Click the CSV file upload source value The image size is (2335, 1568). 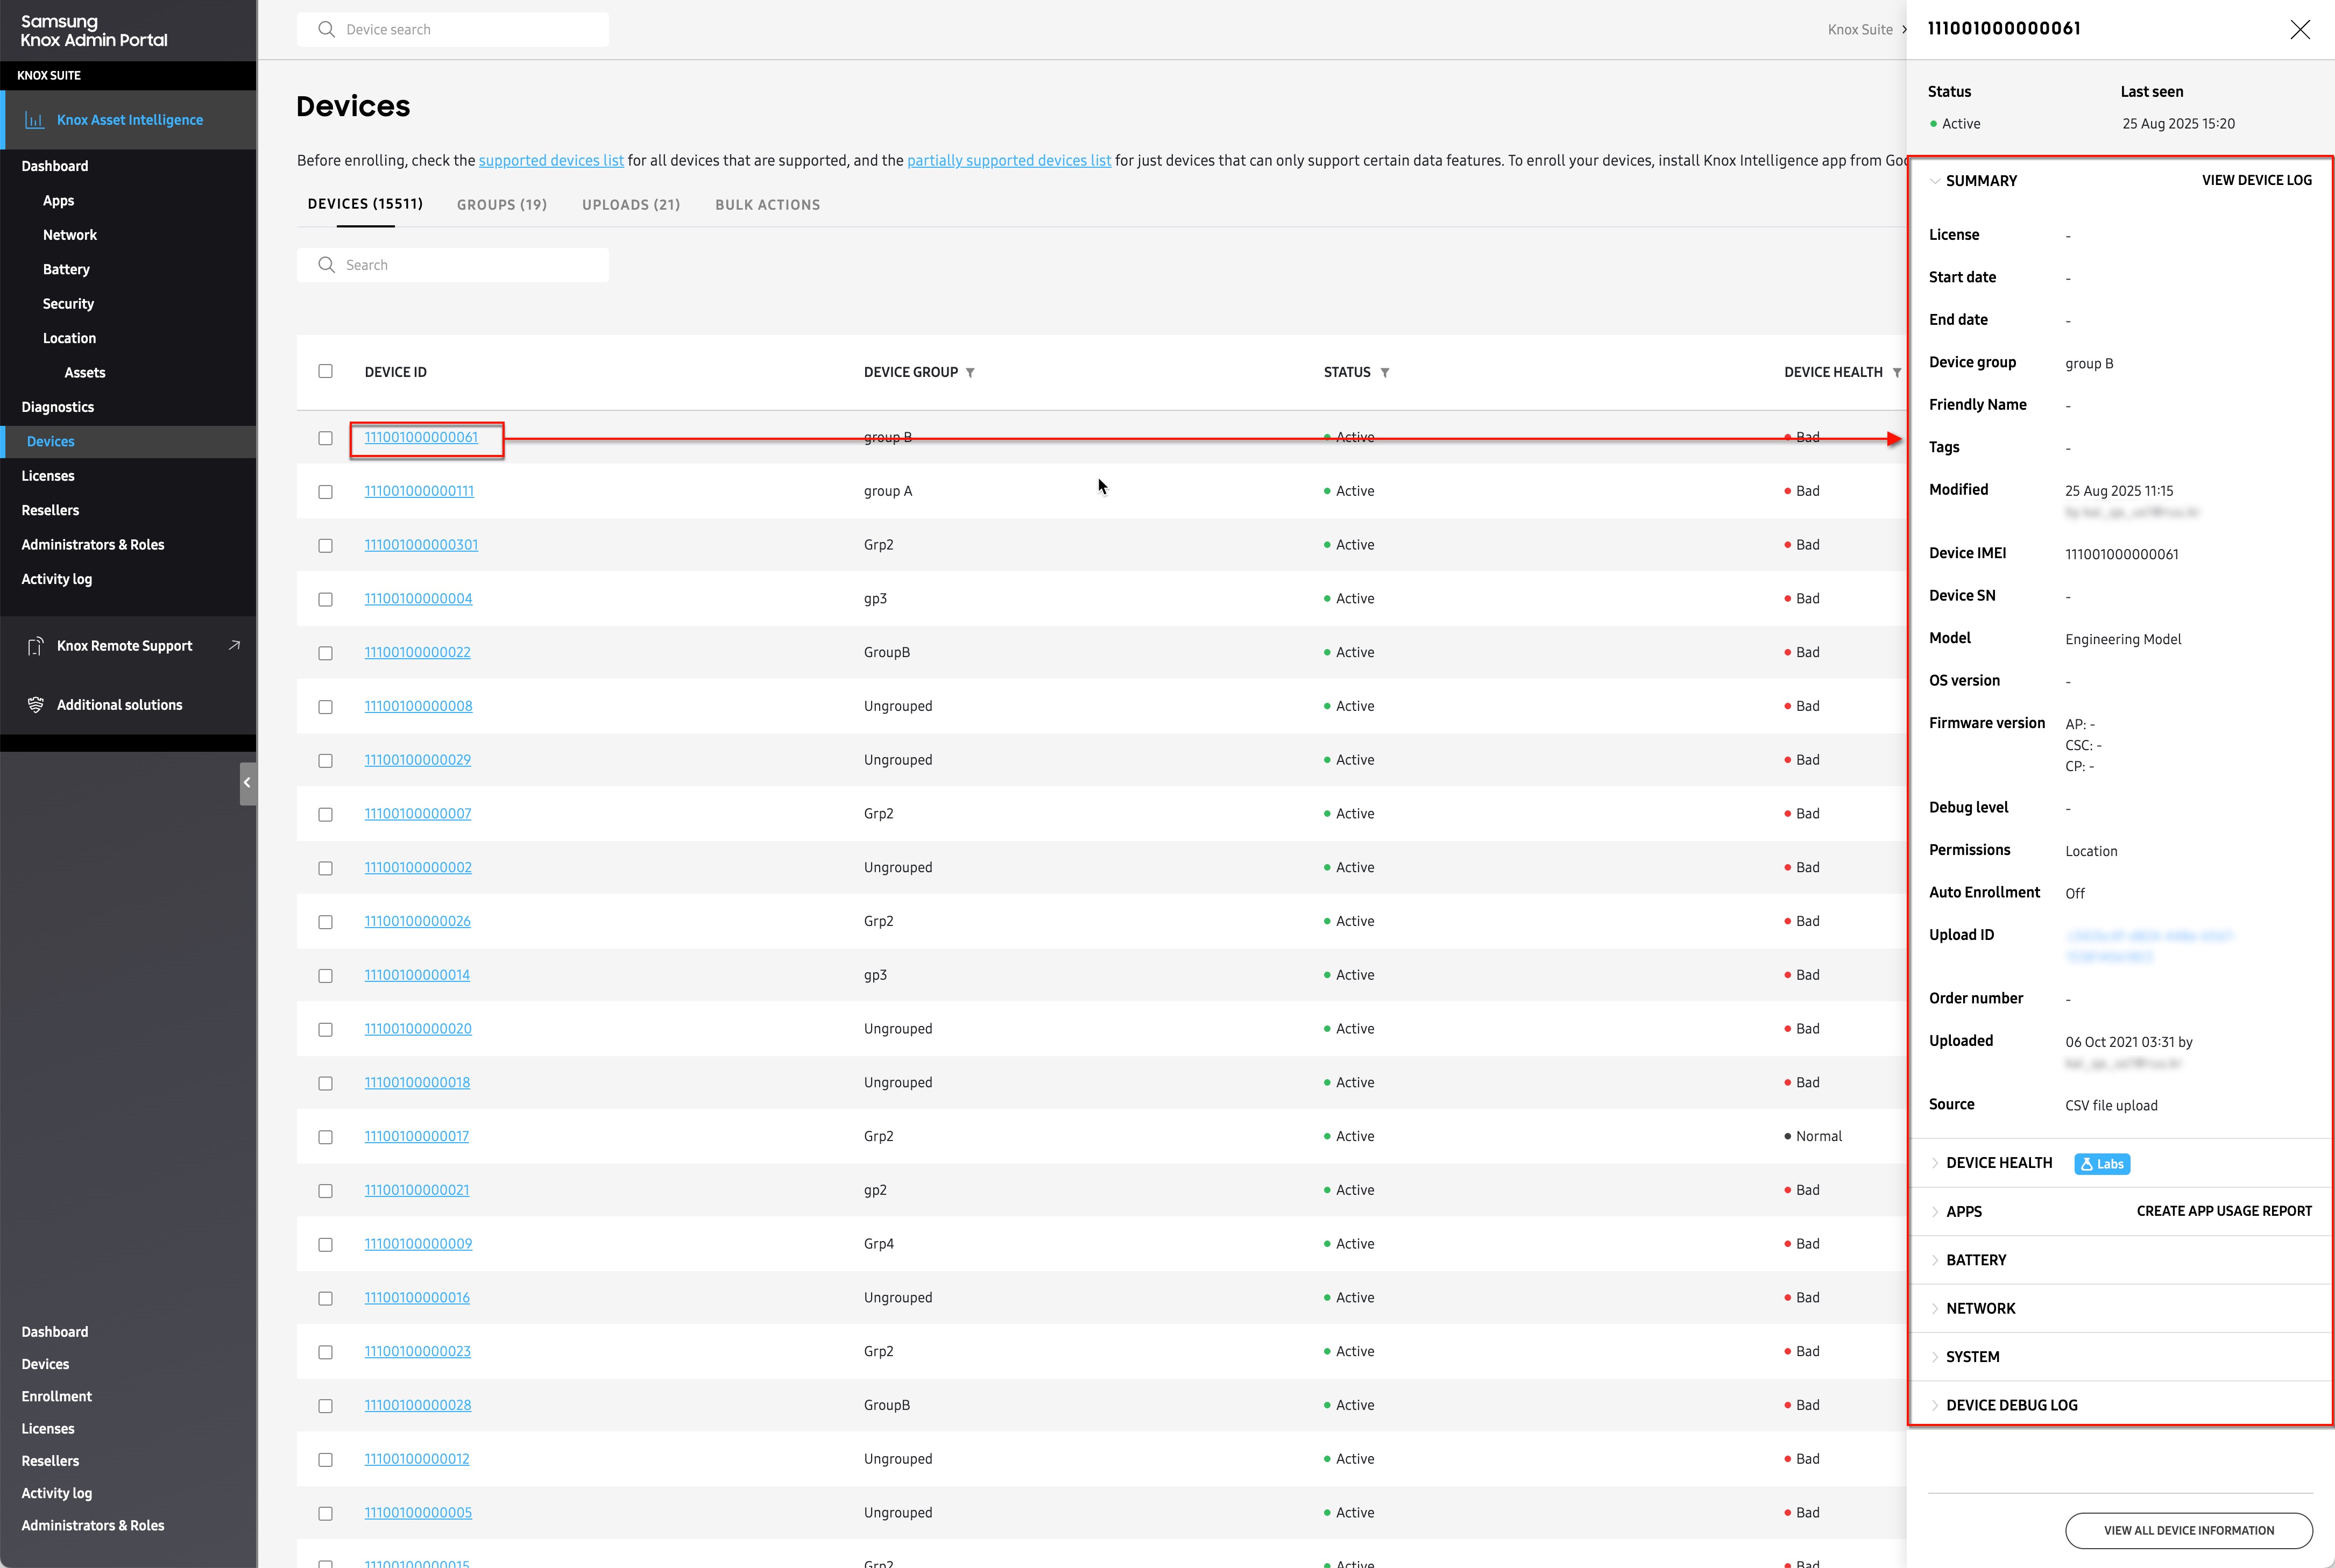[x=2111, y=1106]
